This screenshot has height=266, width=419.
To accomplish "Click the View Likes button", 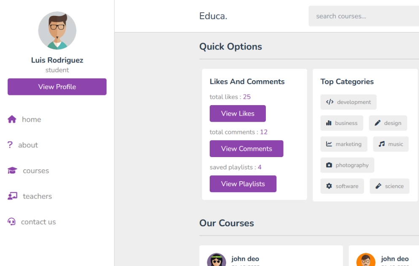I will pyautogui.click(x=238, y=113).
